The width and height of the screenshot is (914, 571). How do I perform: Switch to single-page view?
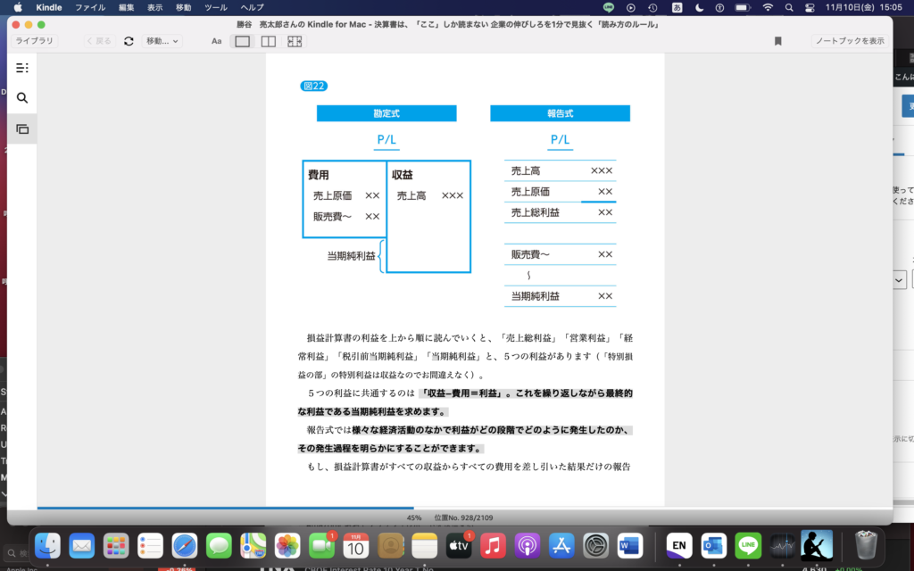click(242, 41)
